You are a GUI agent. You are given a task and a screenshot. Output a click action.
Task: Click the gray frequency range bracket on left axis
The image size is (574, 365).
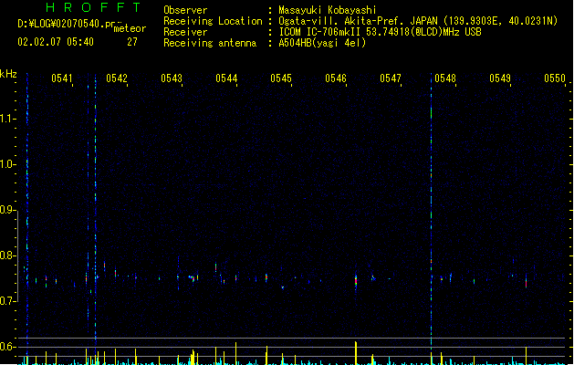click(x=17, y=256)
